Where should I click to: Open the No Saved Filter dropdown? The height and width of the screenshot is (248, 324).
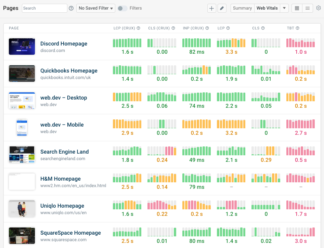coord(95,8)
